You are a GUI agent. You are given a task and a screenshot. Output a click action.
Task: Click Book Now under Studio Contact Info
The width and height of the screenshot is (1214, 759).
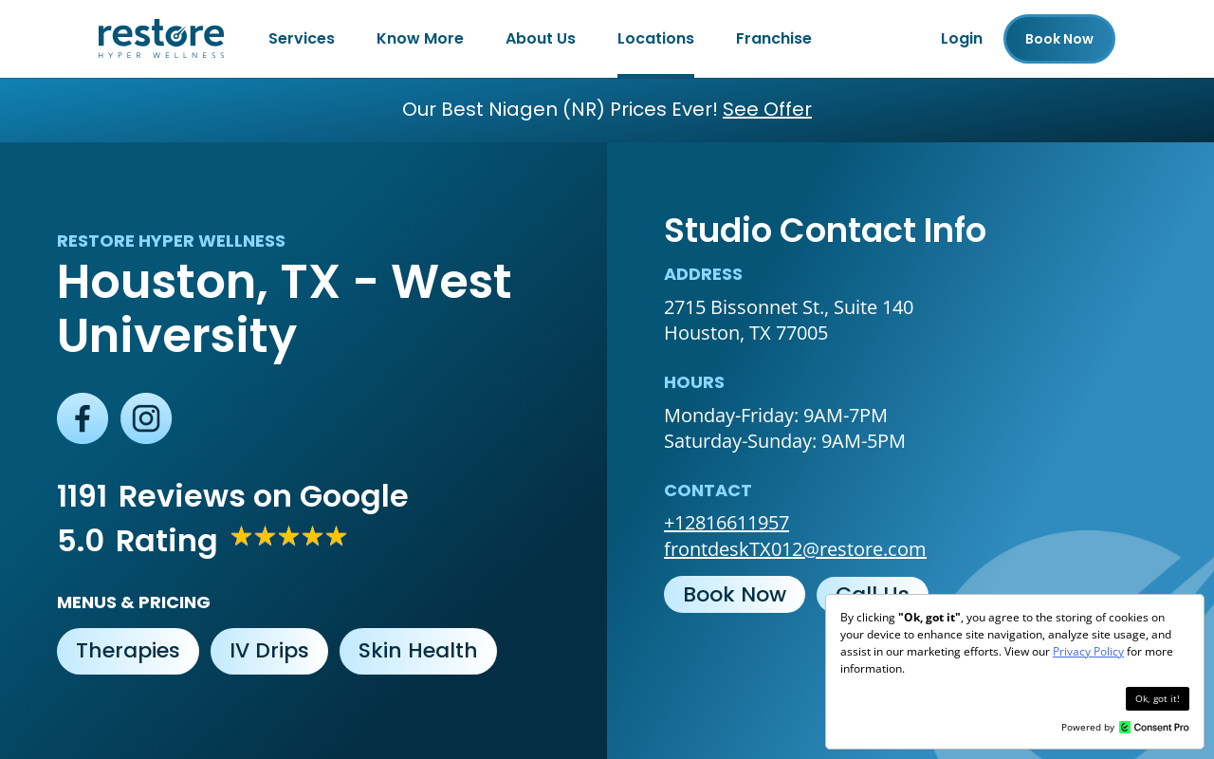[x=734, y=595]
